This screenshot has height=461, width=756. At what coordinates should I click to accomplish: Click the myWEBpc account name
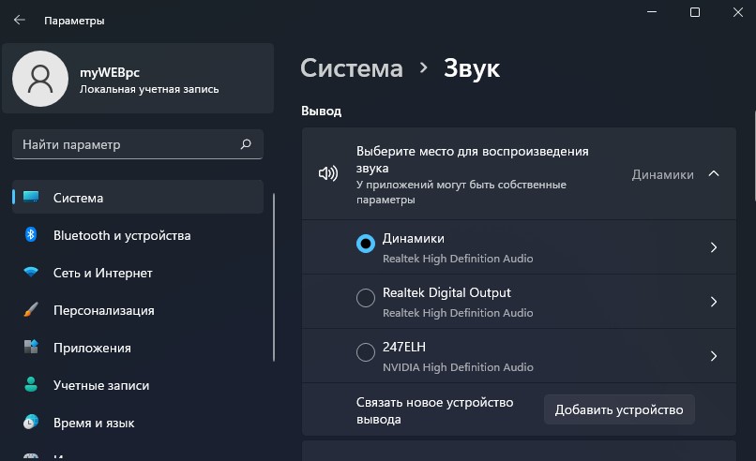click(110, 72)
